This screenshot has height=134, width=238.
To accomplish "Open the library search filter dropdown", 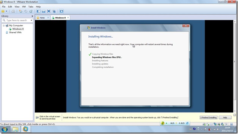I will click(32, 20).
